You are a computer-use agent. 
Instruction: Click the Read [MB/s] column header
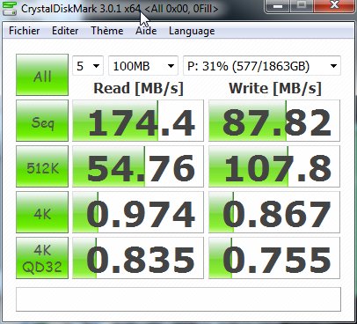139,88
